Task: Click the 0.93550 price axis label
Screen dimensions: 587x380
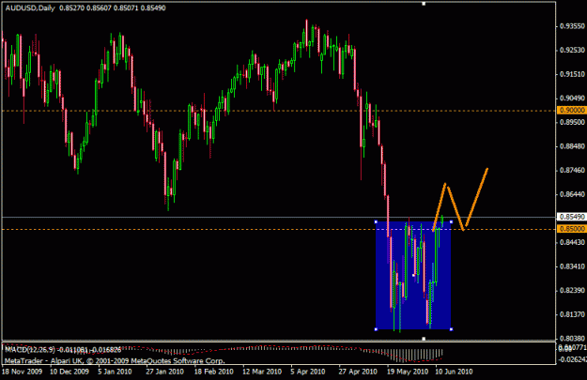Action: [x=572, y=26]
